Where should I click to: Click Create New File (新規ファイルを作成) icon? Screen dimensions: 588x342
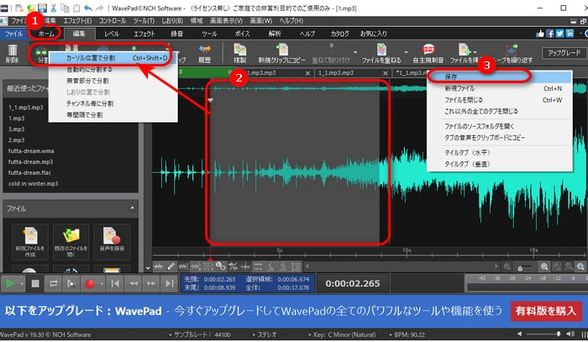coord(30,242)
